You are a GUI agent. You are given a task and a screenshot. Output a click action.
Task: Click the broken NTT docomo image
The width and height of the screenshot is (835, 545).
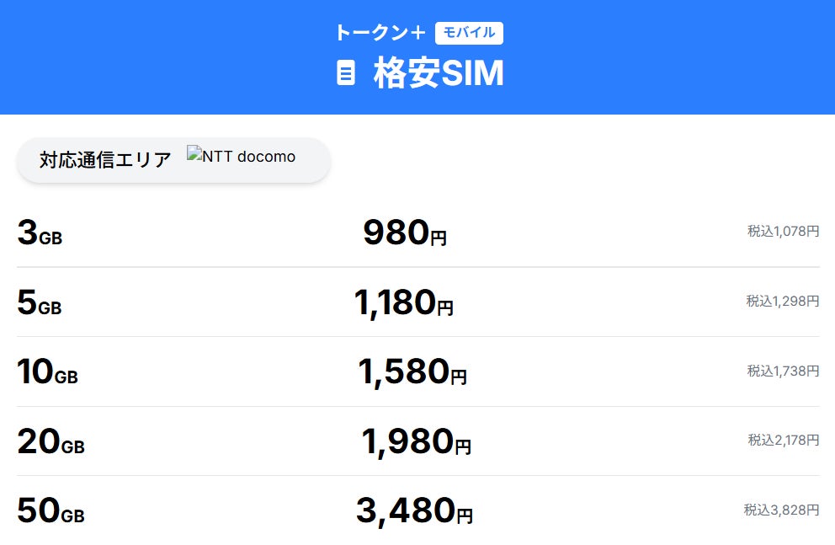pyautogui.click(x=242, y=157)
